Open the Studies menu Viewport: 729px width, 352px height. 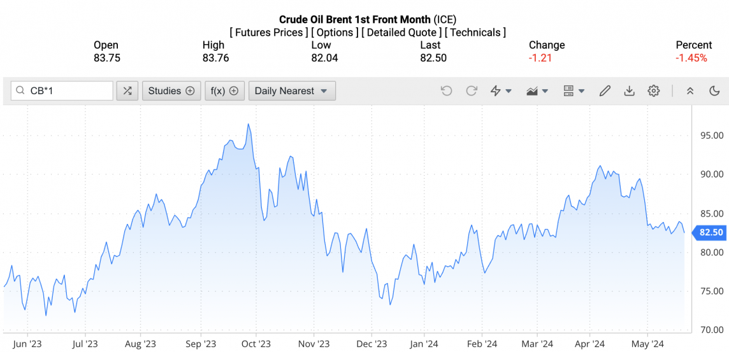[171, 91]
